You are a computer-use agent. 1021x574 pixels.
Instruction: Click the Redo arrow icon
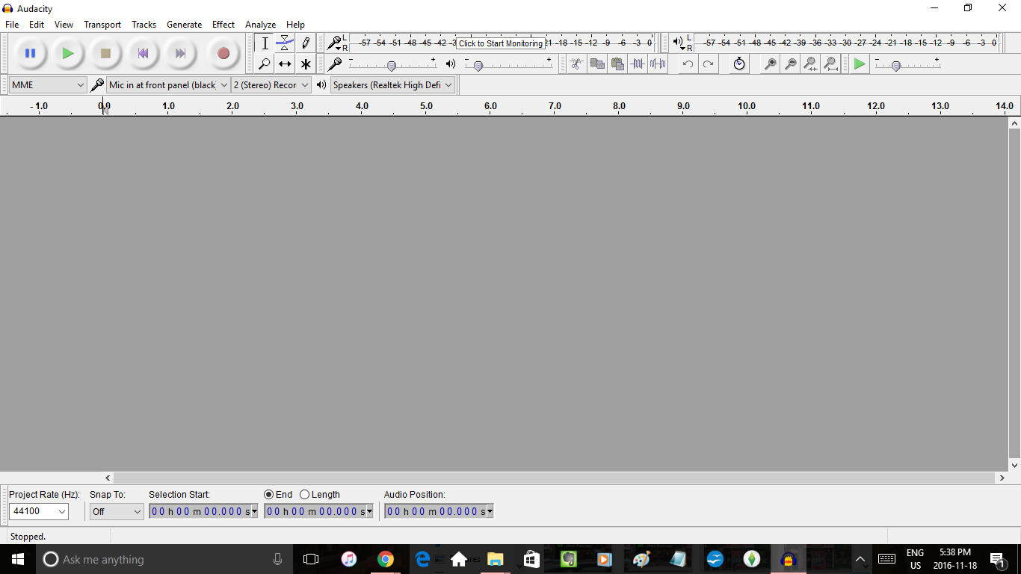(708, 64)
